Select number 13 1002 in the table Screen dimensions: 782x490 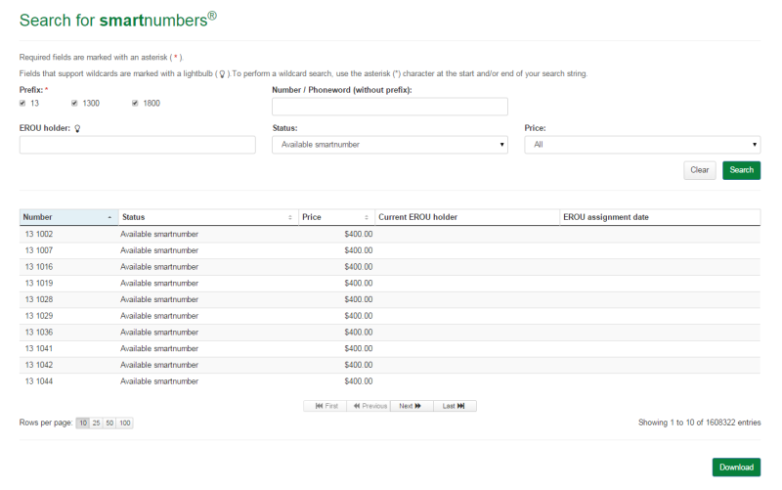39,234
